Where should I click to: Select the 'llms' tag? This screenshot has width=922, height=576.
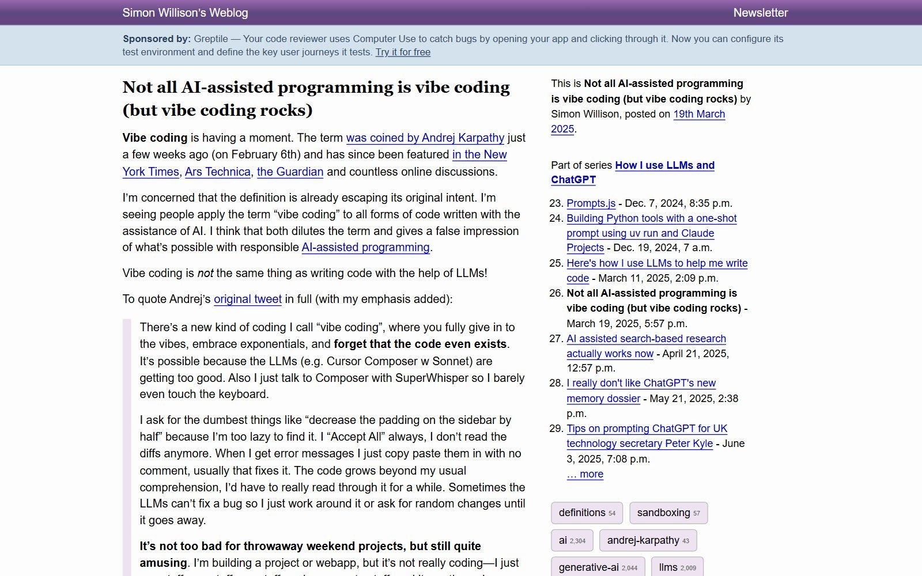coord(677,567)
